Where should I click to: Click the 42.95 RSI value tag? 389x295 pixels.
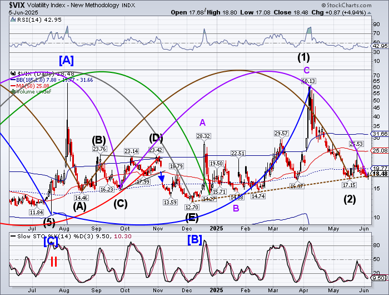tap(380, 46)
